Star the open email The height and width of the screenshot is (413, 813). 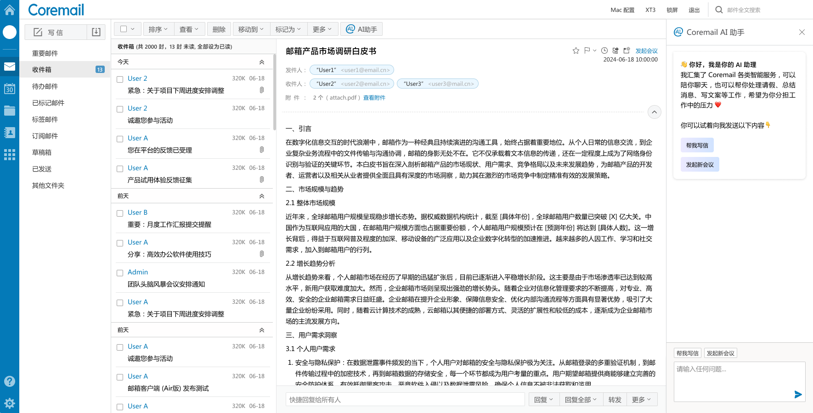(x=576, y=50)
